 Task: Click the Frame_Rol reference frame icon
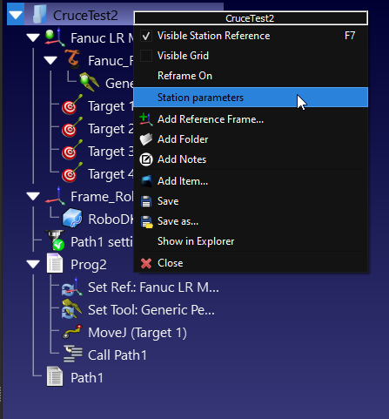(55, 195)
